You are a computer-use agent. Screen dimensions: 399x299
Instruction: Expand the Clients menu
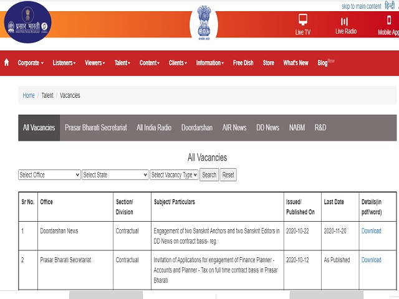[178, 63]
